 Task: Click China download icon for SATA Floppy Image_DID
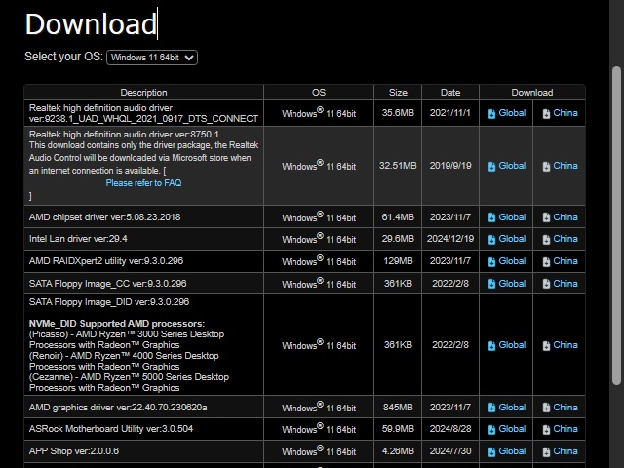(x=546, y=345)
